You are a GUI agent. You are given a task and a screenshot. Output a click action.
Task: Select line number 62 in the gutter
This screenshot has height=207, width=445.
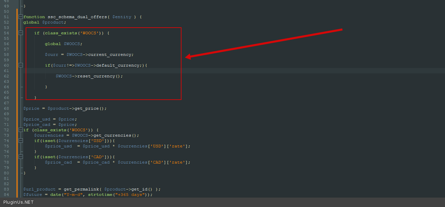coord(6,76)
